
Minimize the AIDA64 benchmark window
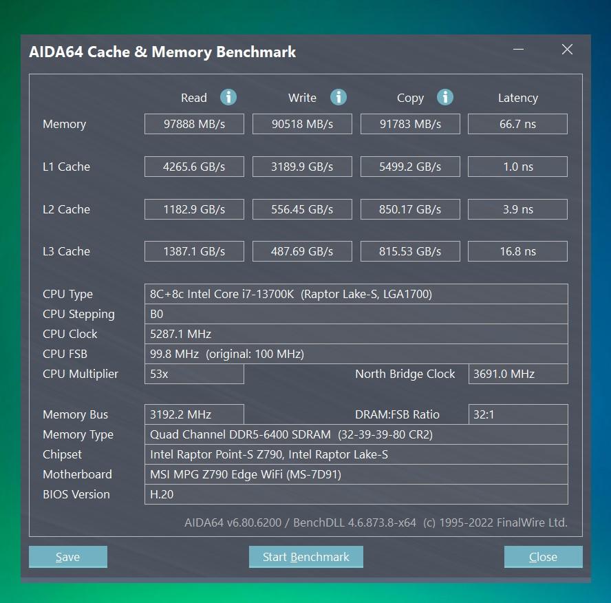tap(518, 50)
